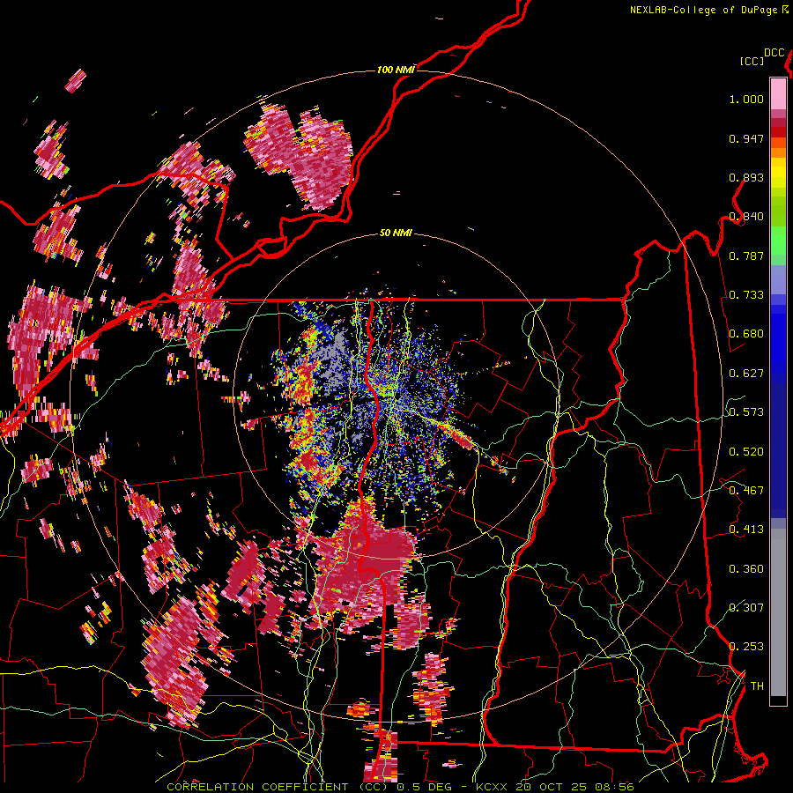The width and height of the screenshot is (793, 793).
Task: Click the 0.467 scale value
Action: 746,491
